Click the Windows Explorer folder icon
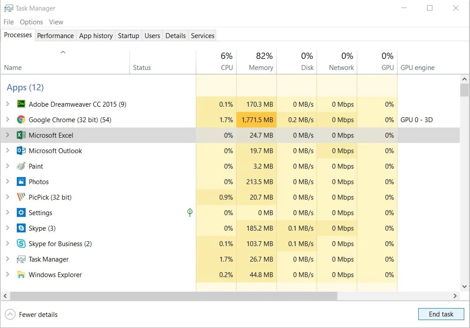Image resolution: width=470 pixels, height=328 pixels. point(21,274)
